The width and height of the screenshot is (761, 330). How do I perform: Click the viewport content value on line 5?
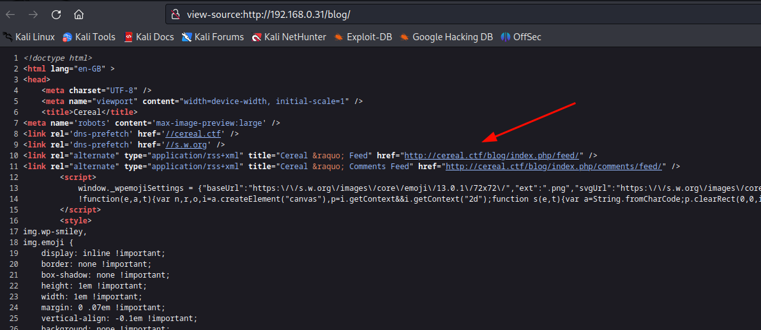pos(265,101)
